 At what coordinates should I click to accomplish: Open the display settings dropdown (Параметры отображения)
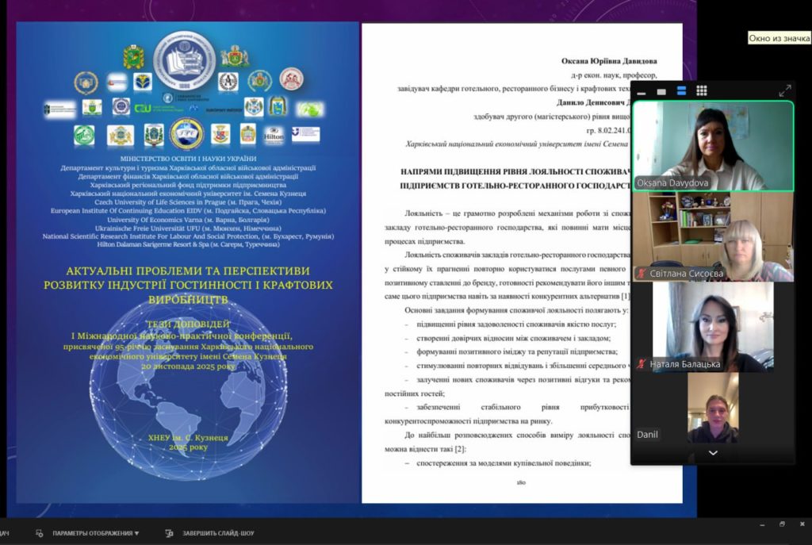point(95,533)
